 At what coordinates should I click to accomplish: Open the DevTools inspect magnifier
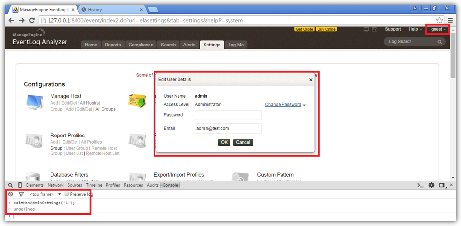(x=11, y=185)
